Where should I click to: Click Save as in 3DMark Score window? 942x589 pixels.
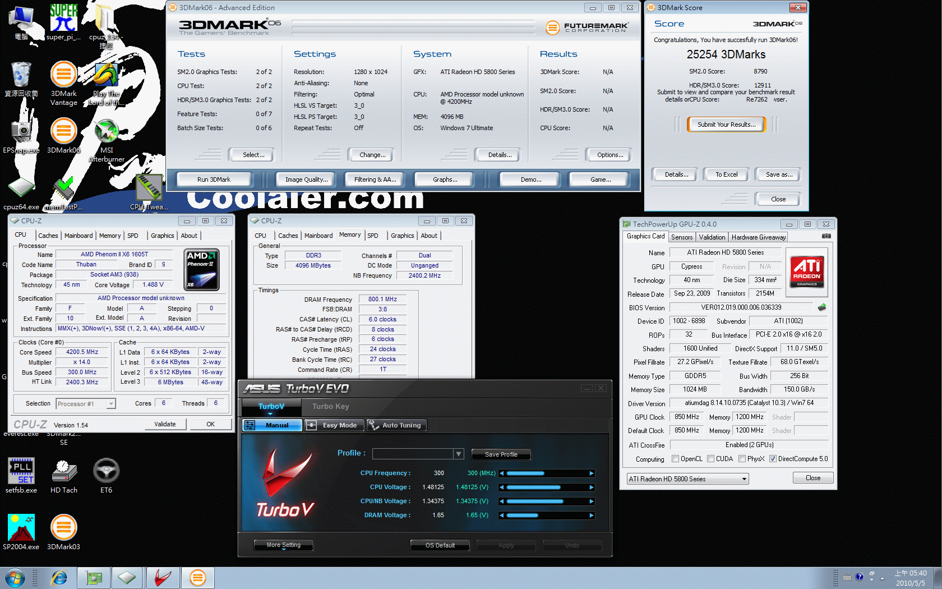(779, 174)
